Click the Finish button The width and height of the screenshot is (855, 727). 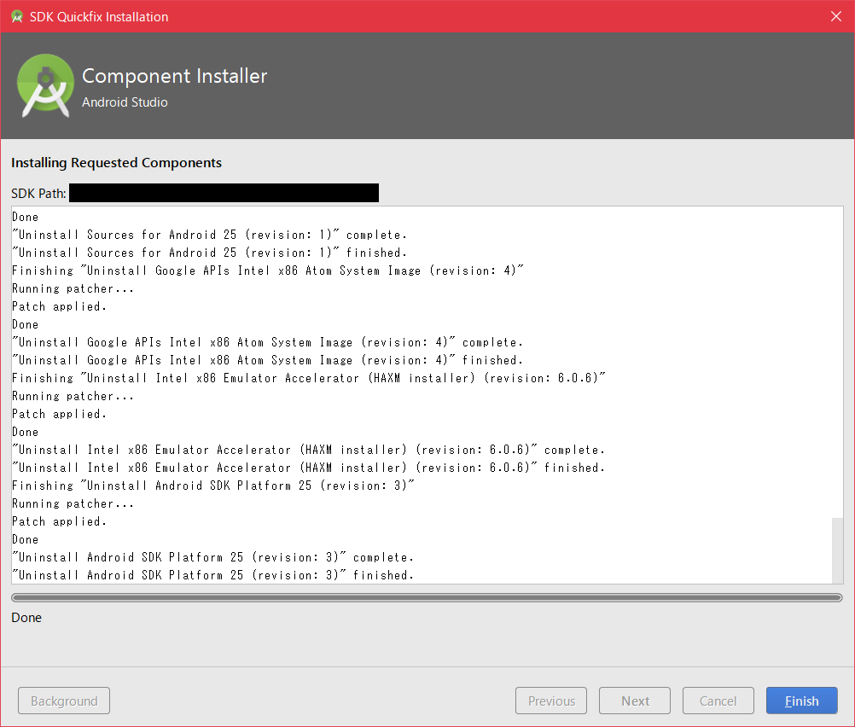pos(801,701)
